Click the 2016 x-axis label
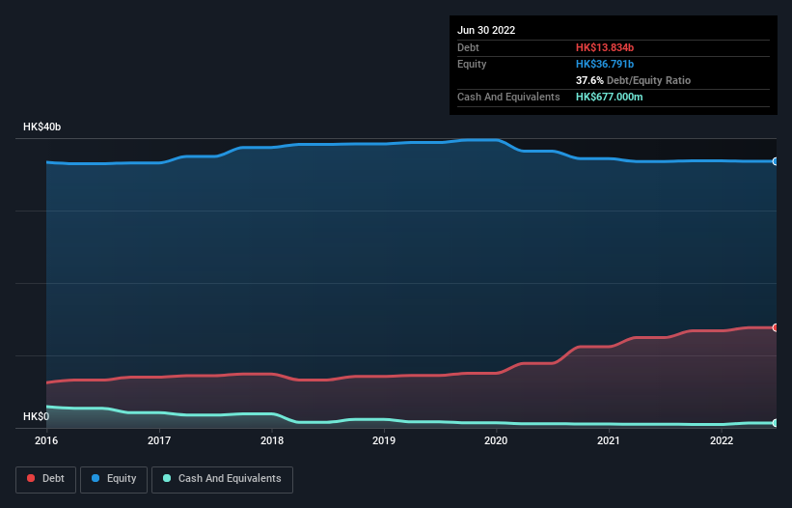 46,440
